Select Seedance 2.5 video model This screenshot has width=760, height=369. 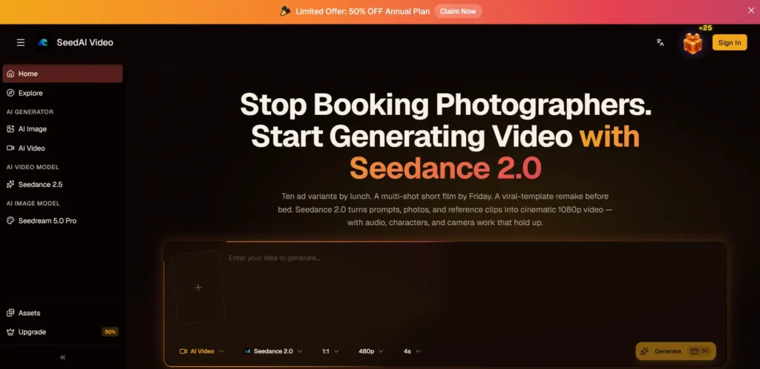click(x=62, y=184)
